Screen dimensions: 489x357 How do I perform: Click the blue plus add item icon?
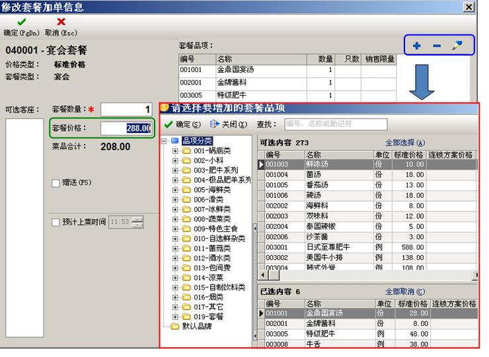click(x=416, y=46)
